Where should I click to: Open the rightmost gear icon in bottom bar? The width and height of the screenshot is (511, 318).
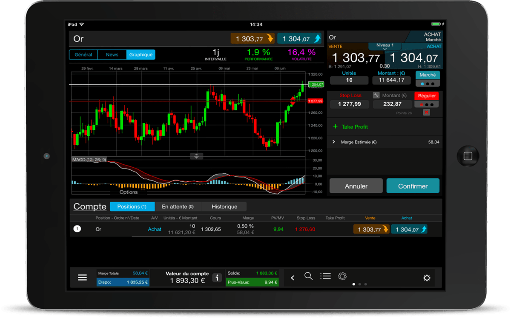[x=427, y=277]
